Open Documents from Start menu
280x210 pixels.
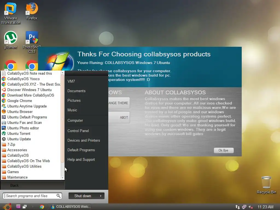tap(86, 91)
